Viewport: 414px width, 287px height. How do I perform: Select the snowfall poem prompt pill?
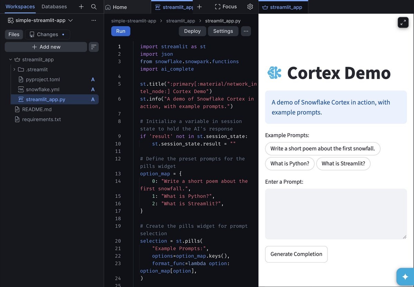[x=323, y=149]
